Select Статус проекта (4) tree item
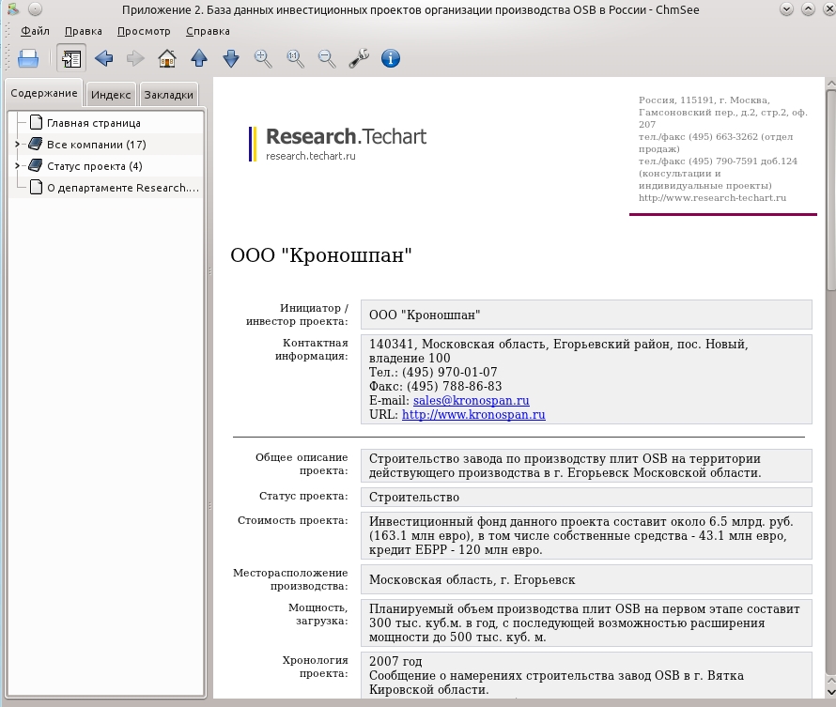This screenshot has height=707, width=836. click(94, 166)
